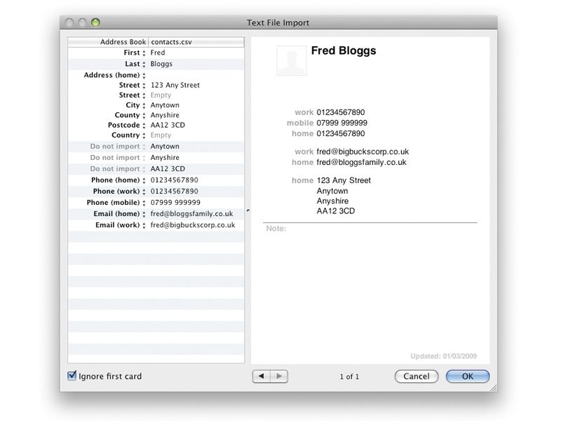The height and width of the screenshot is (421, 561).
Task: Toggle the Ignore first card checkbox
Action: click(71, 376)
